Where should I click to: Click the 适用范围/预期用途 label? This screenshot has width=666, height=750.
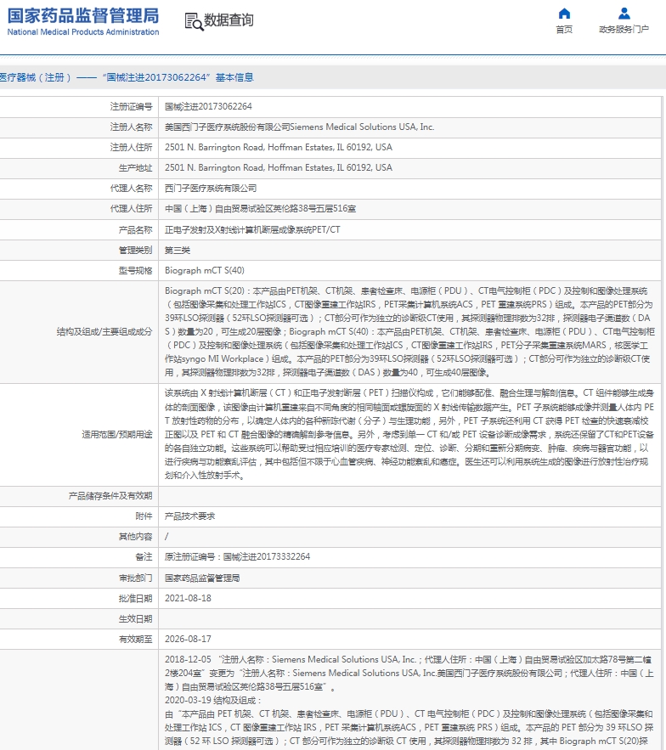click(116, 434)
